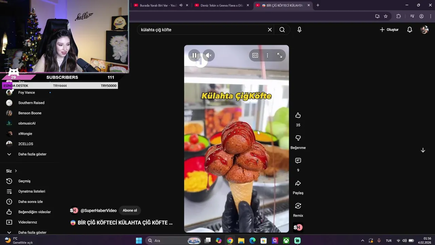The image size is (435, 245).
Task: Show hidden system tray icons
Action: point(363,241)
